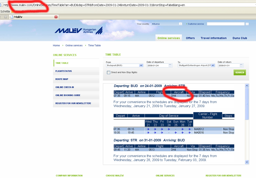Open CHOOSE MALÉV! footer link
Image resolution: width=256 pixels, height=178 pixels.
tap(115, 175)
